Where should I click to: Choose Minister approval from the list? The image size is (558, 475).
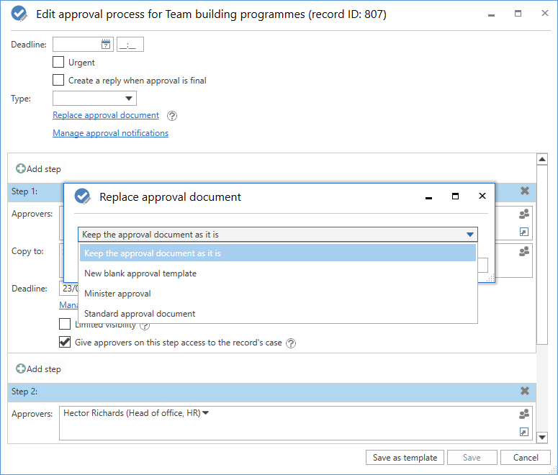click(117, 294)
